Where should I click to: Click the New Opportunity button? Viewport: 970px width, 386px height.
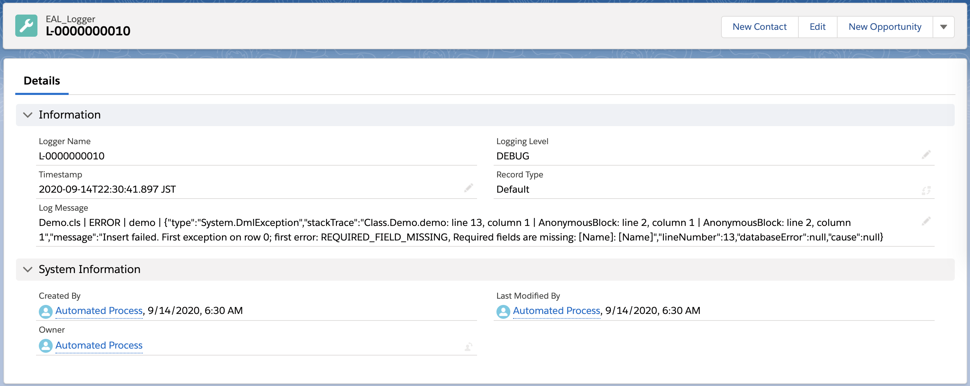(x=884, y=27)
